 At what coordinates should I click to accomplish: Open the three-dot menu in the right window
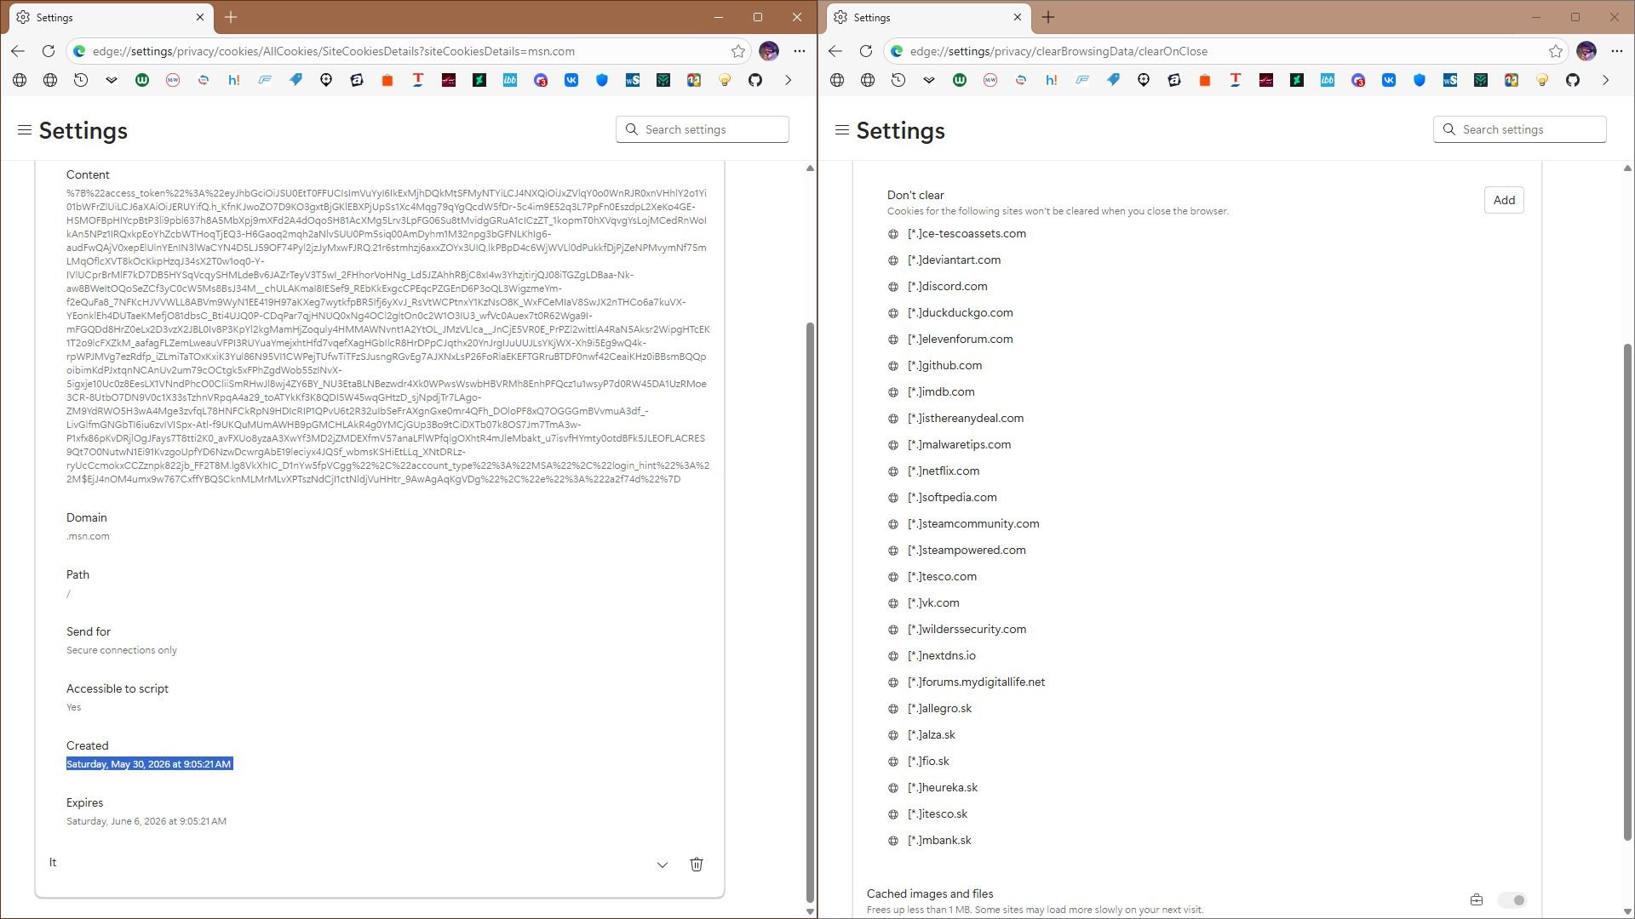[x=1617, y=51]
